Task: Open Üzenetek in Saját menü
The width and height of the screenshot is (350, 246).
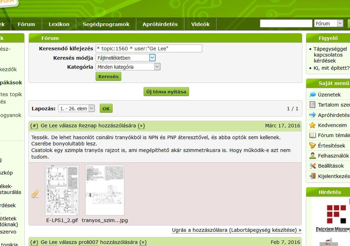Action: 329,95
